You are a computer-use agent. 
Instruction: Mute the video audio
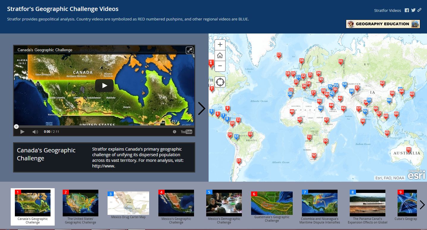click(35, 132)
